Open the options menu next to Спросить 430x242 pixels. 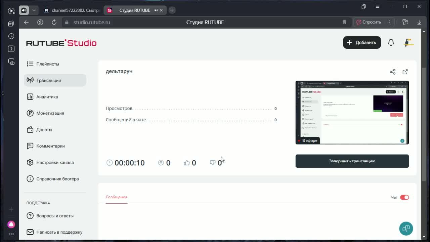pos(390,22)
